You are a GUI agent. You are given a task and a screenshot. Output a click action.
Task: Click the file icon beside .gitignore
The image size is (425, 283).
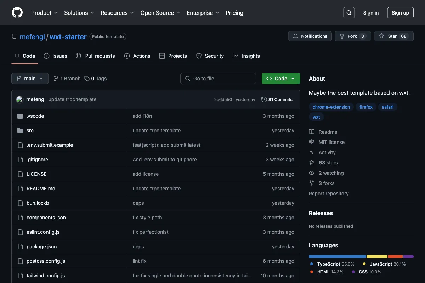pyautogui.click(x=20, y=160)
